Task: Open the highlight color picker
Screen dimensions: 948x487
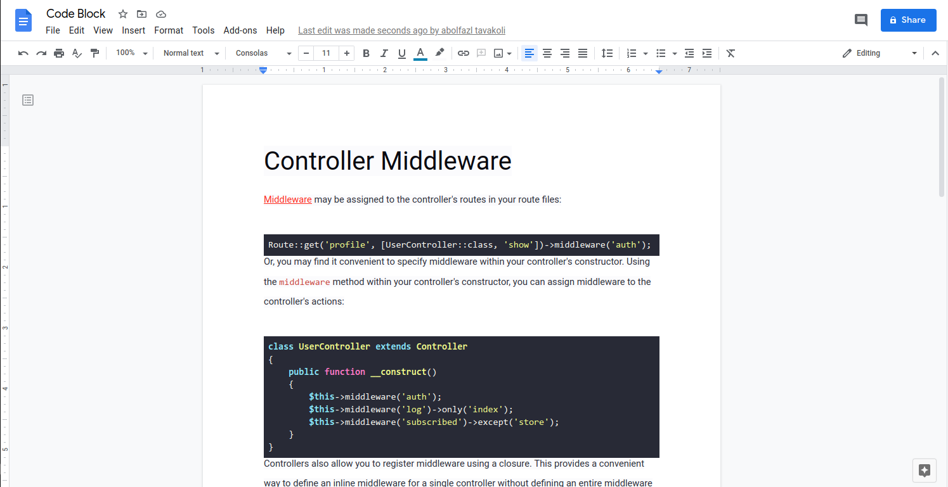Action: click(x=439, y=53)
